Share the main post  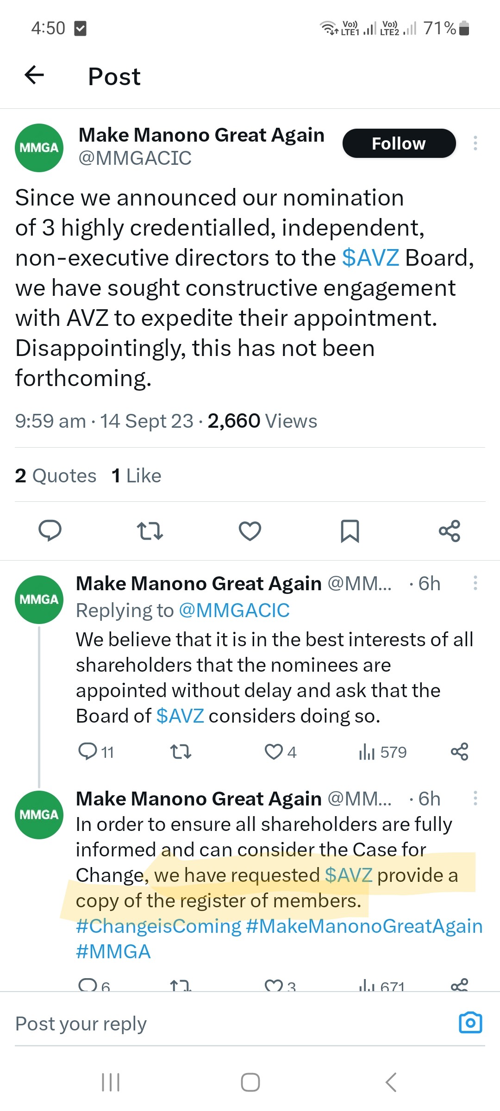point(450,531)
